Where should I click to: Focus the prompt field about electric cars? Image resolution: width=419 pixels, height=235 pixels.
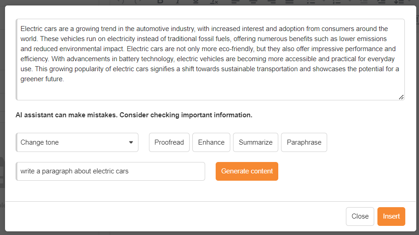[x=111, y=171]
